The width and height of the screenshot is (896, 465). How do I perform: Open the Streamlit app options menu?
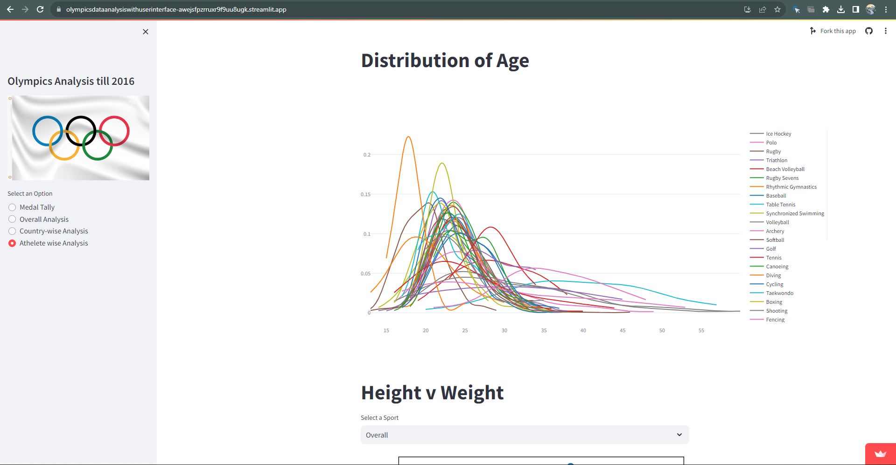tap(885, 31)
